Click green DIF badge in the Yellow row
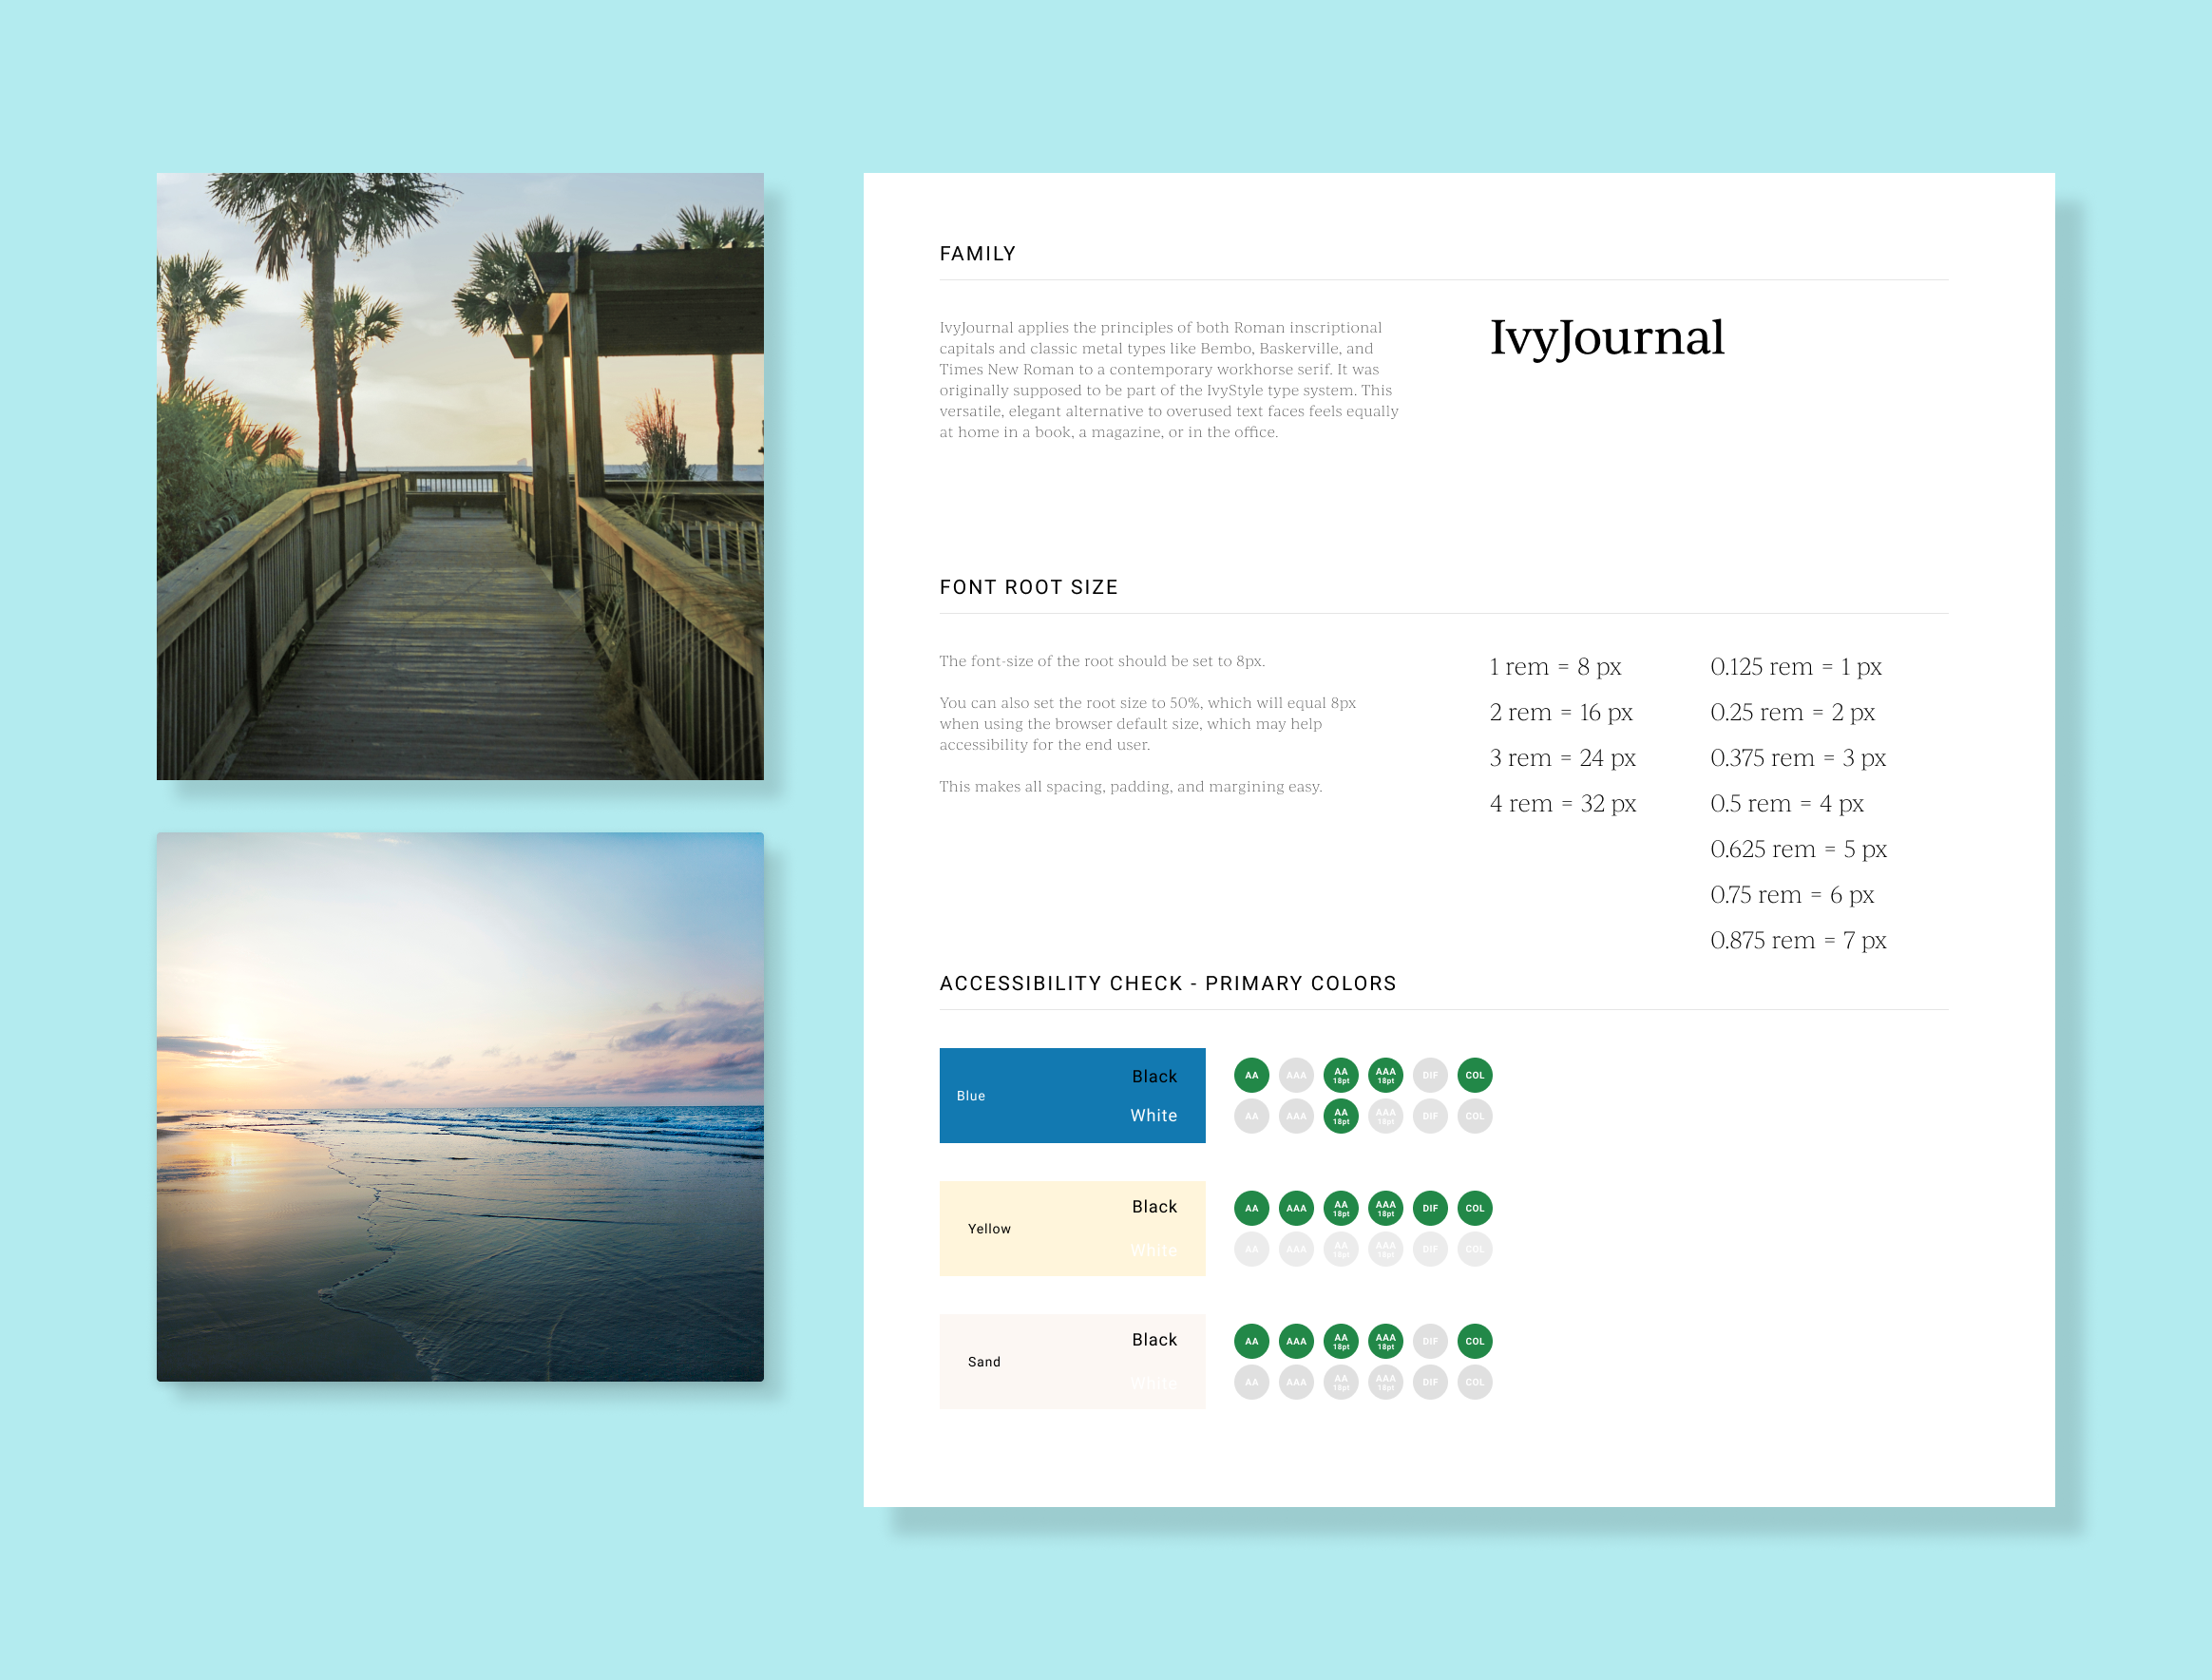The height and width of the screenshot is (1680, 2212). [1430, 1208]
